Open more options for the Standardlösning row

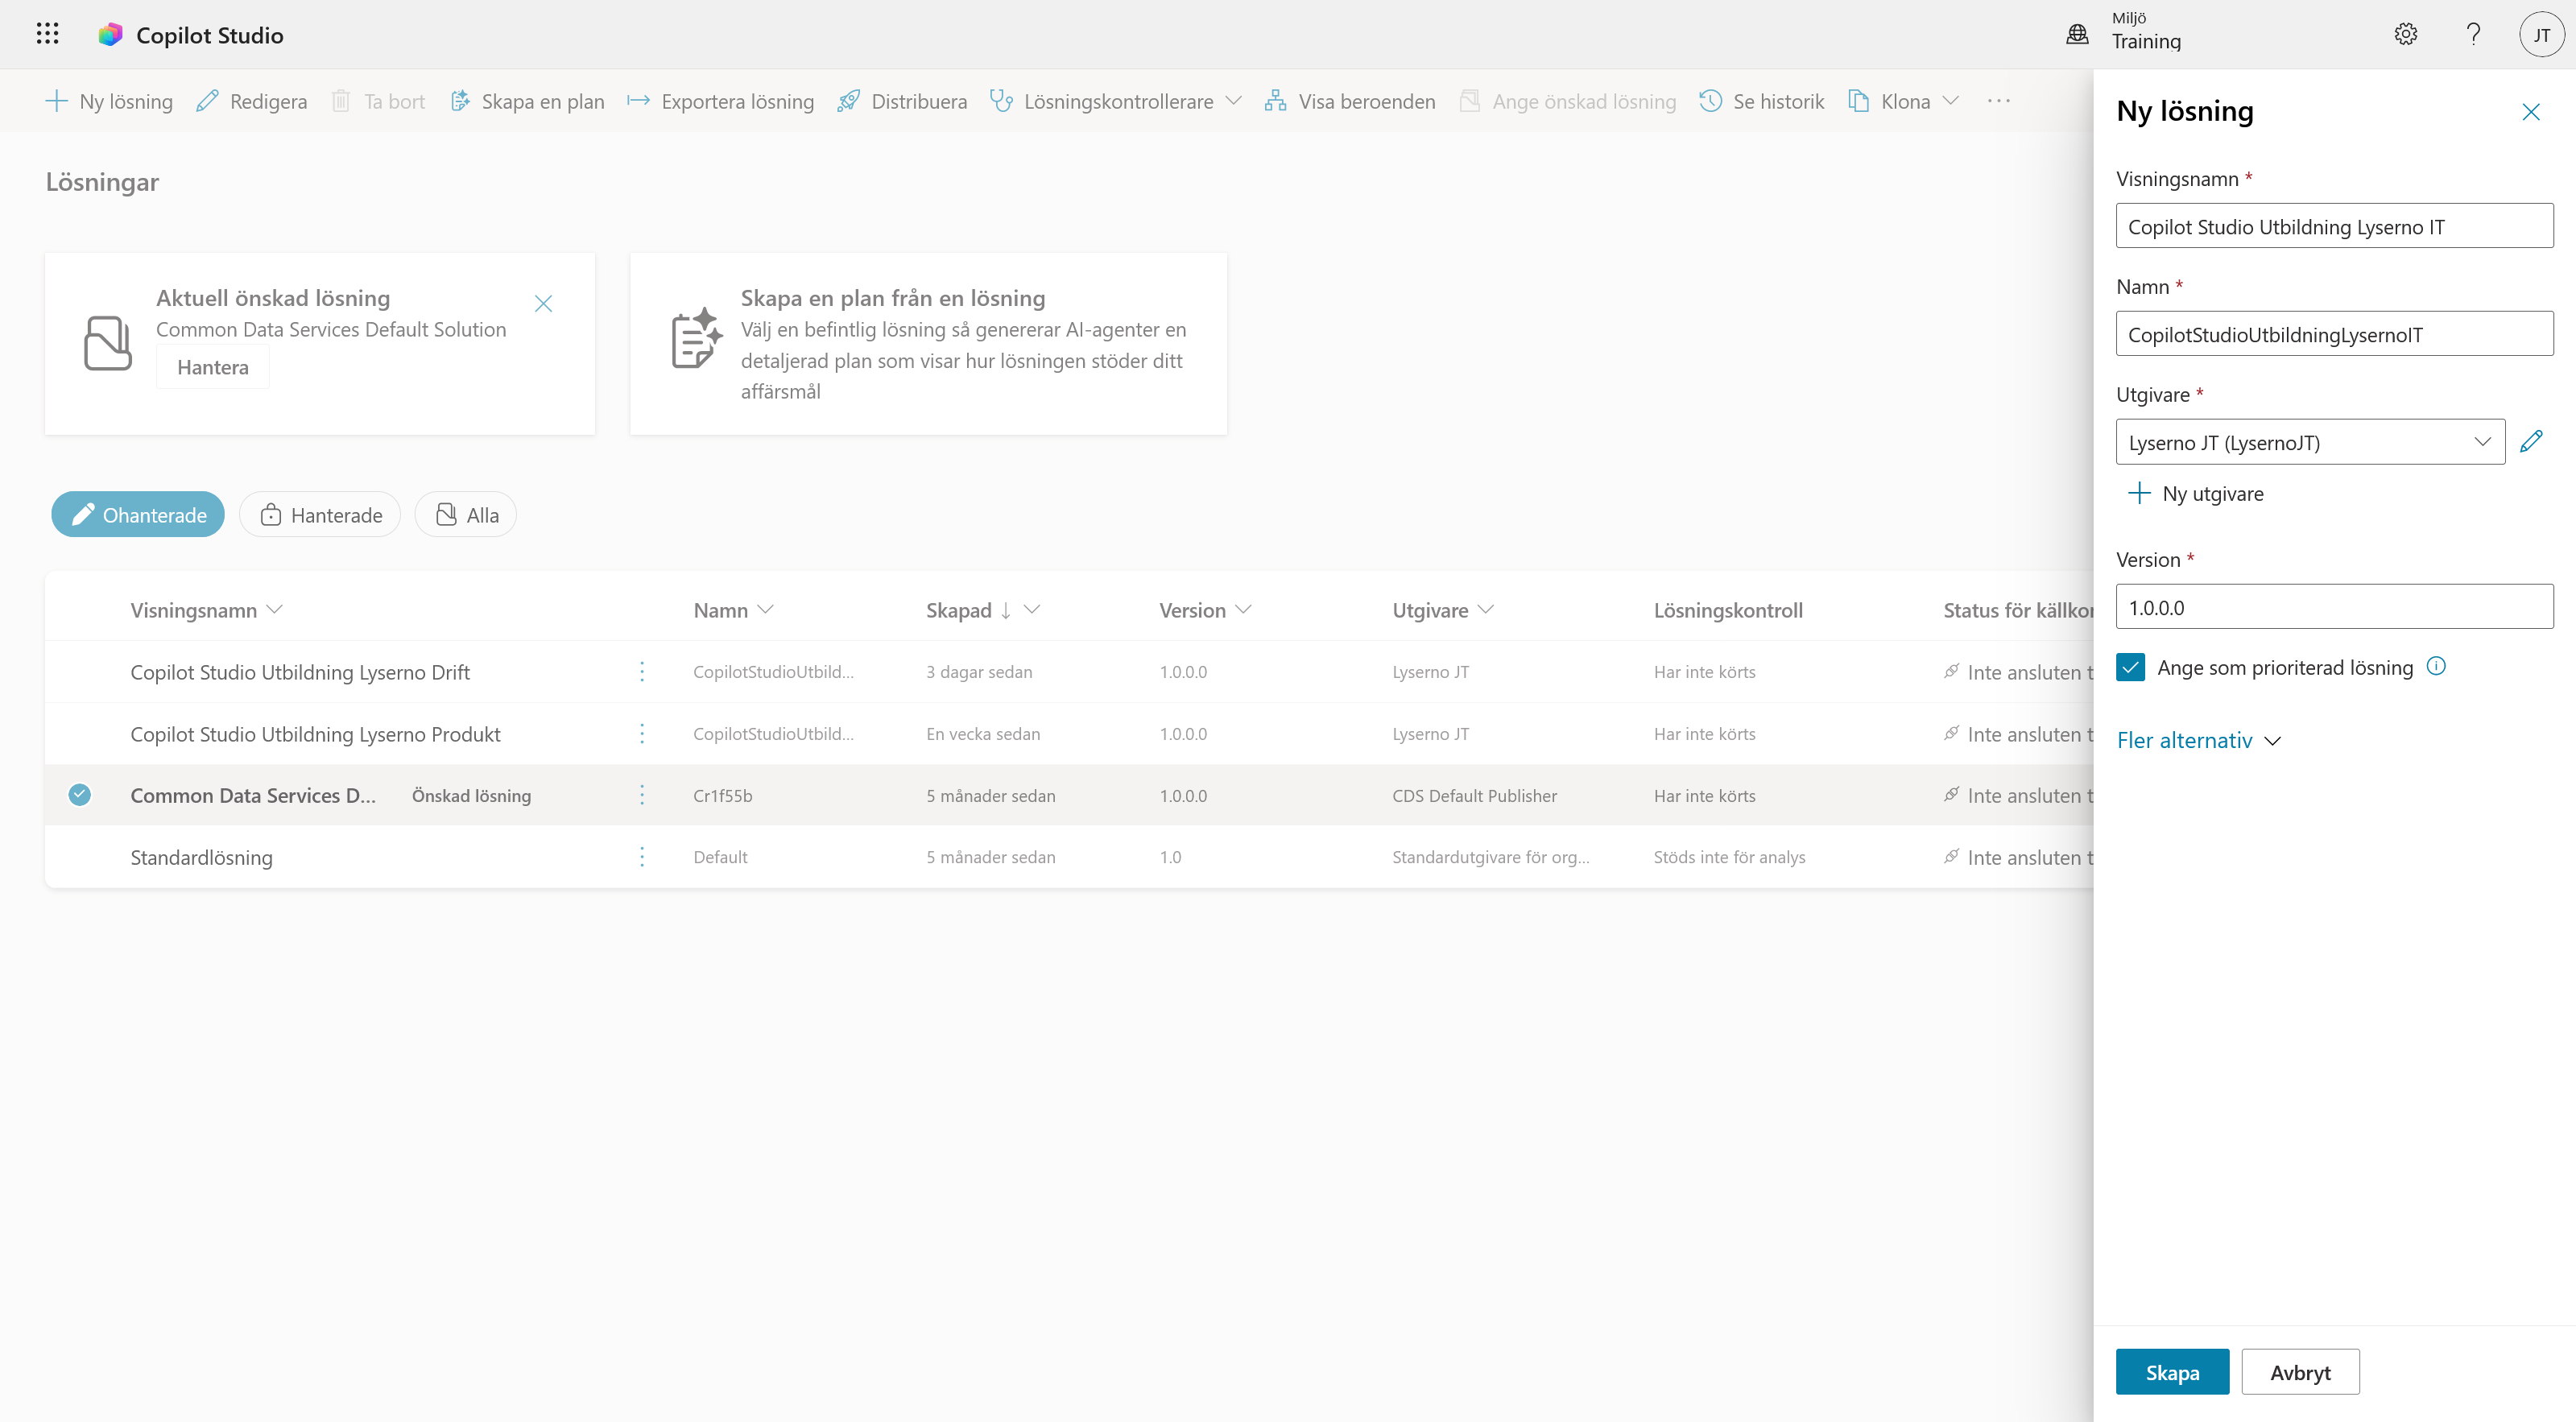coord(642,857)
